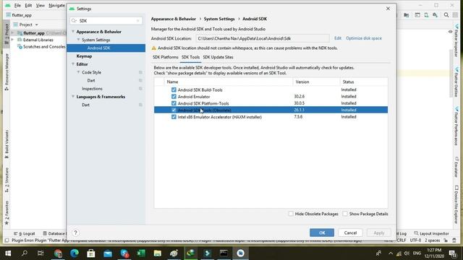Open Chrome from taskbar
Viewport: 463px width, 260px height.
point(58,253)
